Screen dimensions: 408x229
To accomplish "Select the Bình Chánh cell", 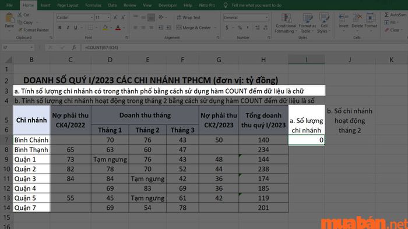I will (31, 140).
